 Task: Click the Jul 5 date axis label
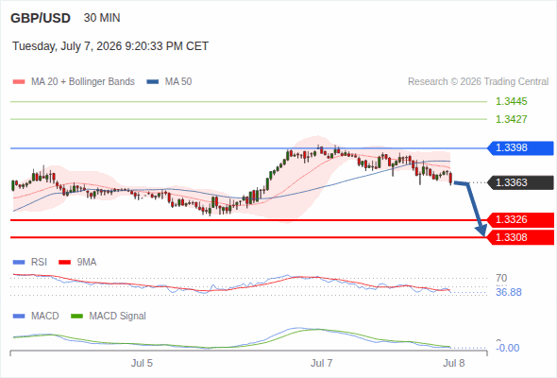142,363
